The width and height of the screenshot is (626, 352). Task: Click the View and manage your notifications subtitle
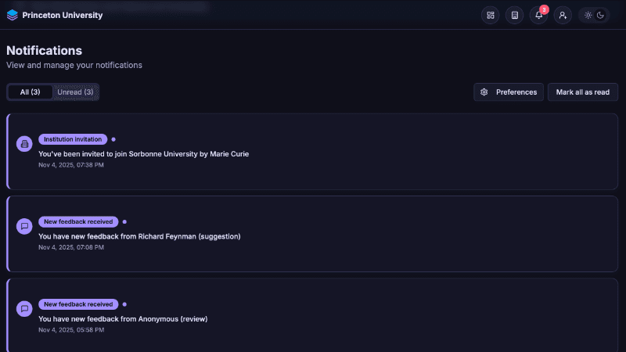point(74,65)
